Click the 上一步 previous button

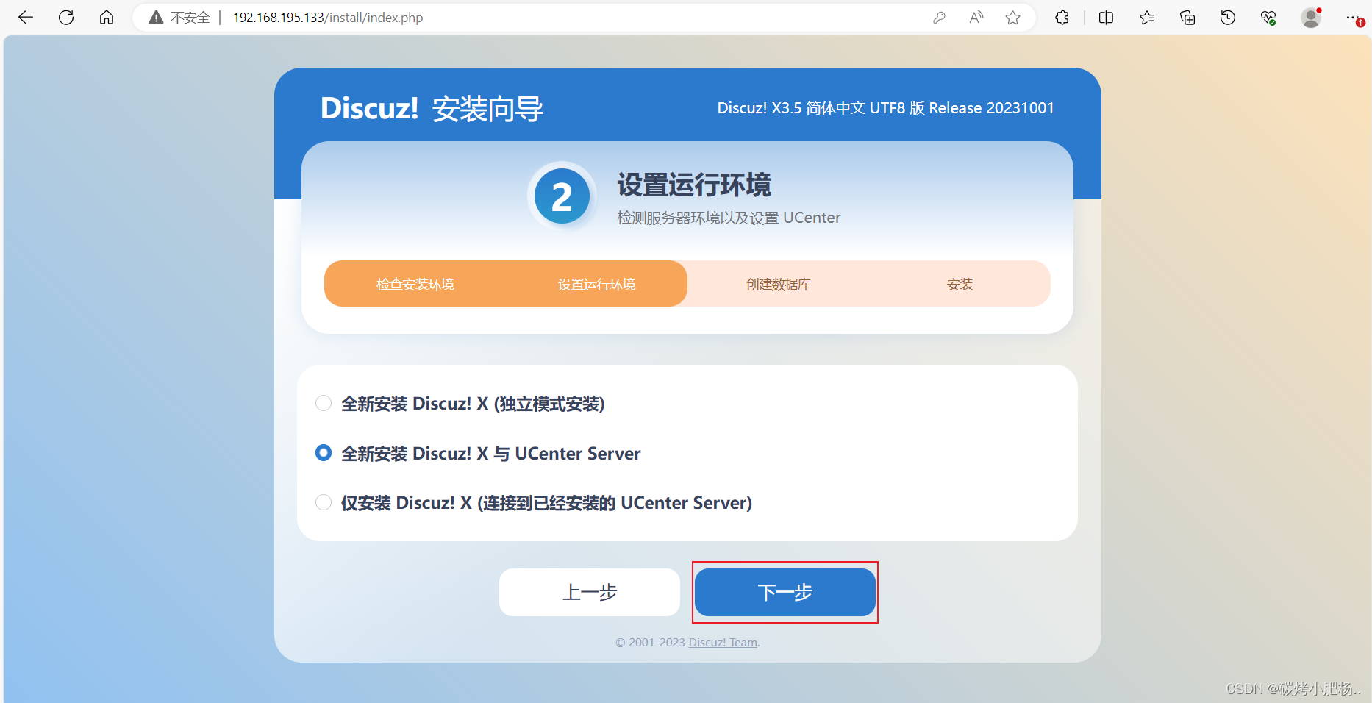click(590, 592)
